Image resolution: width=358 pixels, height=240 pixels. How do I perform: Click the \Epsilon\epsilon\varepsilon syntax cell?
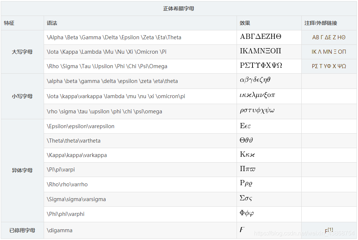pos(140,126)
